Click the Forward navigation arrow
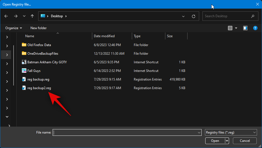This screenshot has height=148, width=262. point(16,16)
